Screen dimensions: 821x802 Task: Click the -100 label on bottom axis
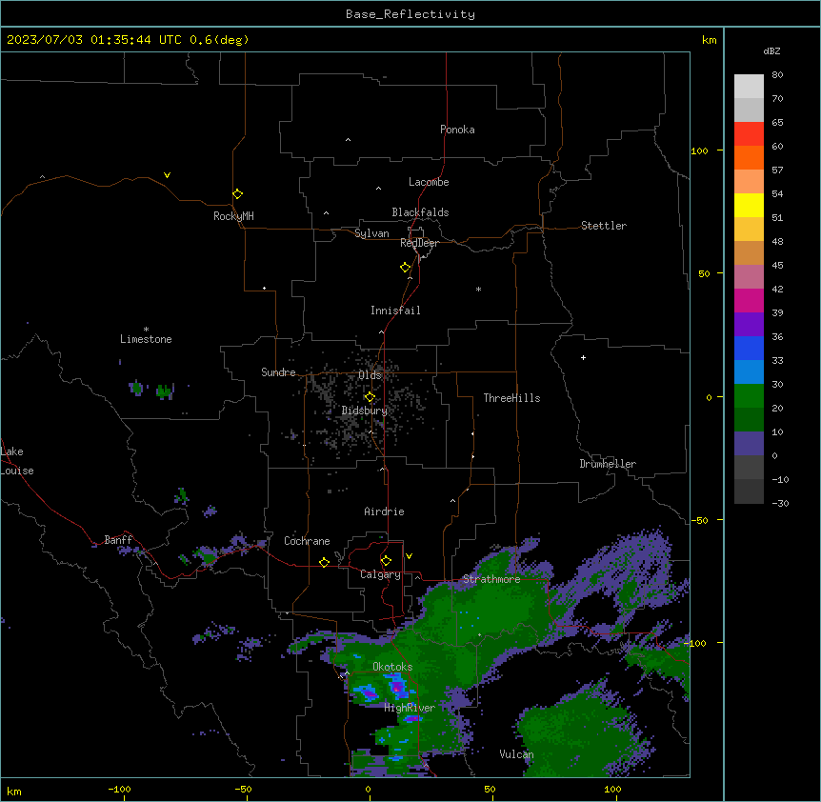tap(119, 789)
